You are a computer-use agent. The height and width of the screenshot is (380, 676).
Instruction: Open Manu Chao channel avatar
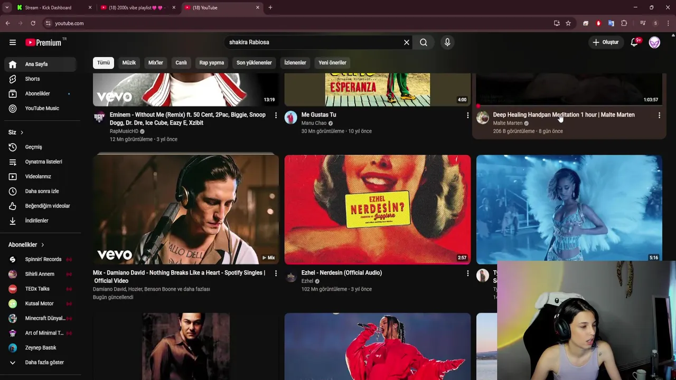tap(291, 118)
